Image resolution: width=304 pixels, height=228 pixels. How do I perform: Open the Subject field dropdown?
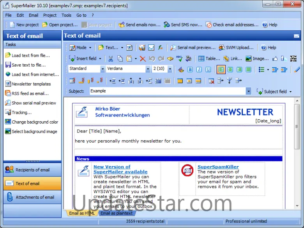[x=274, y=92]
